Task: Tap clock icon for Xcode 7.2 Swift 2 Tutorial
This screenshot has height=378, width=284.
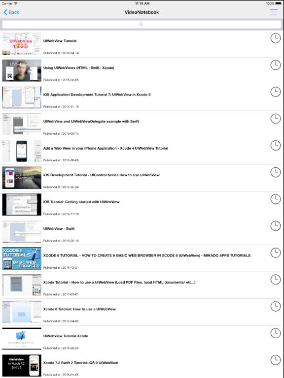Action: click(275, 360)
